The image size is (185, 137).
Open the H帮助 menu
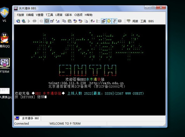point(89,15)
